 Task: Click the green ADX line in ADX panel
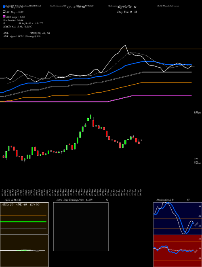23,222
